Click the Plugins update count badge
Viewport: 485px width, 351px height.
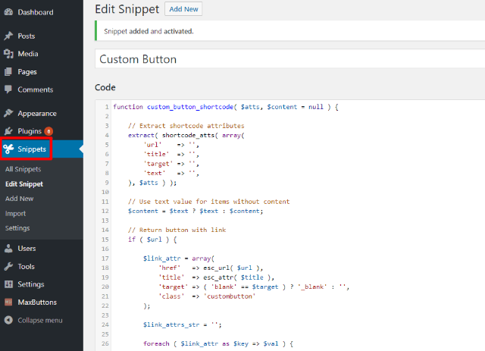click(48, 131)
